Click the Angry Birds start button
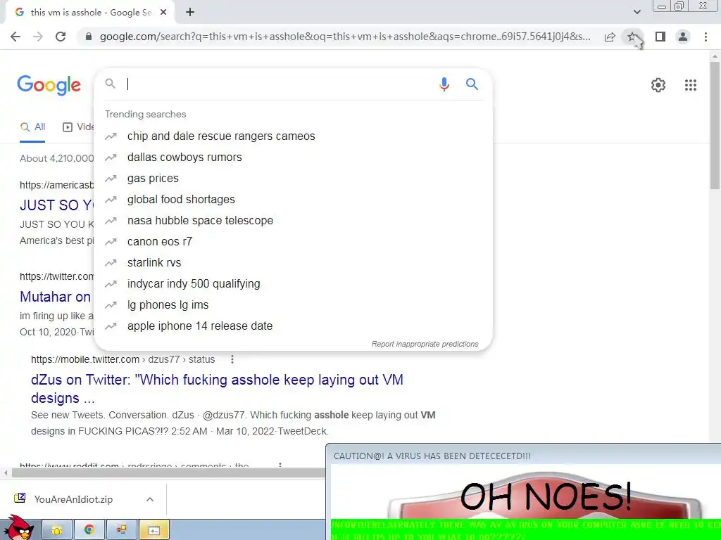Screen dimensions: 721x540 [x=18, y=527]
